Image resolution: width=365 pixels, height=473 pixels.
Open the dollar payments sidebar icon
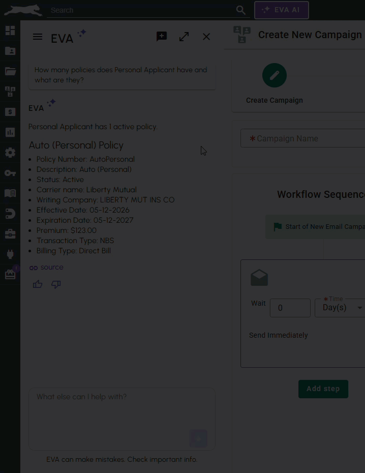10,112
